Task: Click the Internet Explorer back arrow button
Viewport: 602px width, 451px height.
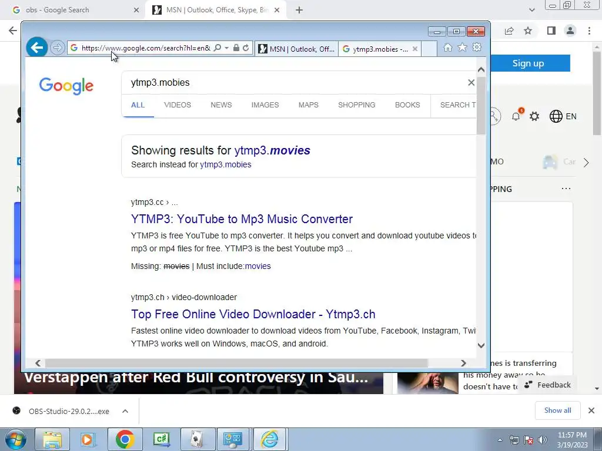Action: click(x=37, y=48)
